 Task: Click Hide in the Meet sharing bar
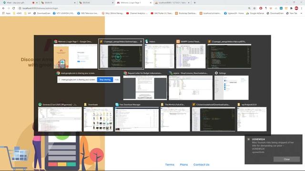click(x=116, y=80)
